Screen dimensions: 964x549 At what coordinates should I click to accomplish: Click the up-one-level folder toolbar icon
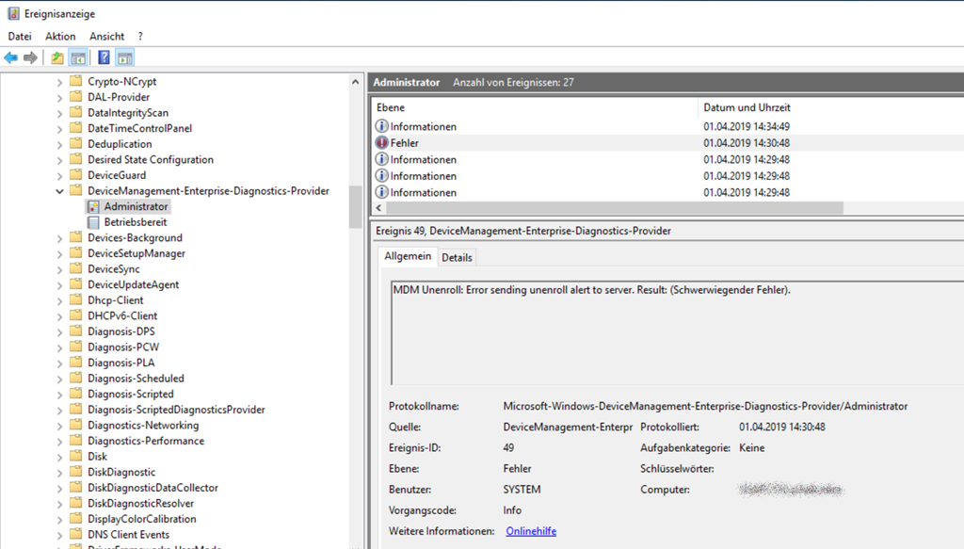57,58
